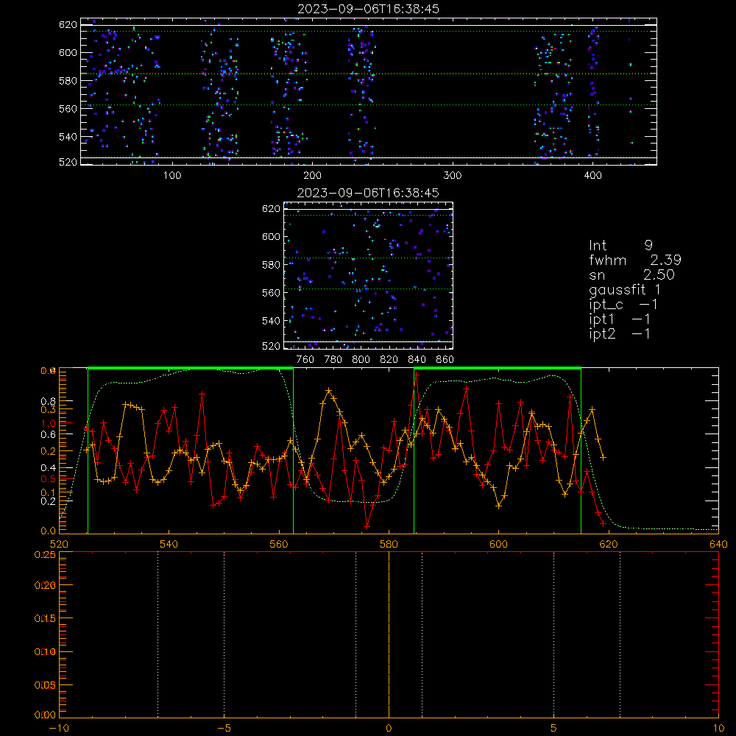Click y-axis label 600 on top plot

coord(68,53)
